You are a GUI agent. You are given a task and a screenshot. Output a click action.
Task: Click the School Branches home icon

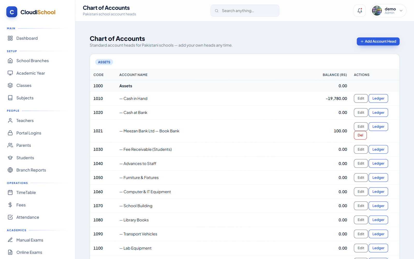pyautogui.click(x=10, y=61)
